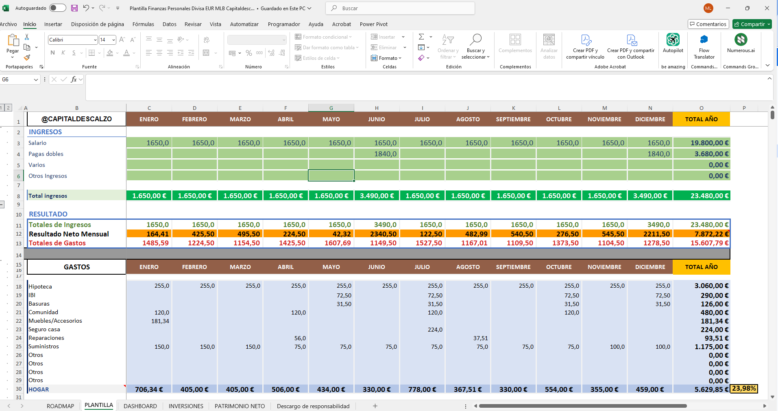The width and height of the screenshot is (778, 411).
Task: Click the Save floppy disk icon
Action: tap(74, 8)
